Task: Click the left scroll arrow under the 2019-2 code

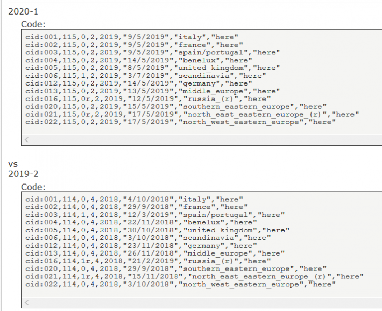Action: pyautogui.click(x=27, y=301)
